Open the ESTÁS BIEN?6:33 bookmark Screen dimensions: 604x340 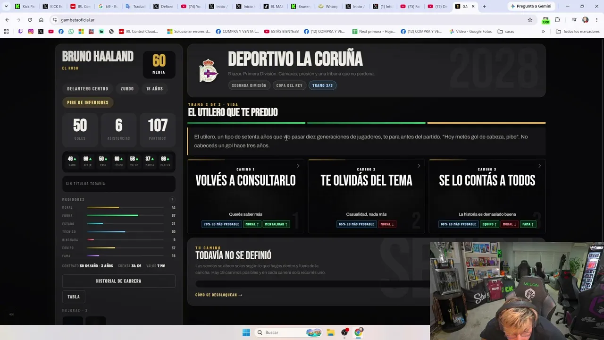click(x=281, y=32)
